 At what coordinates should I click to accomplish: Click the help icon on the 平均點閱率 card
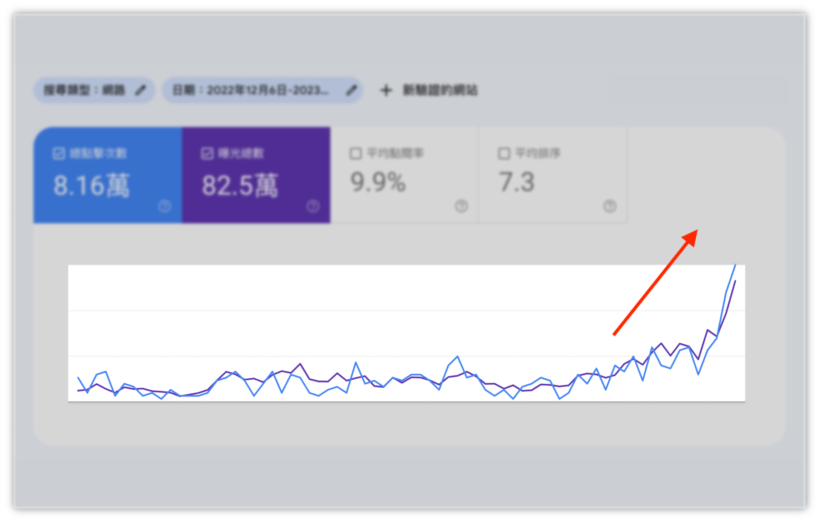click(461, 207)
